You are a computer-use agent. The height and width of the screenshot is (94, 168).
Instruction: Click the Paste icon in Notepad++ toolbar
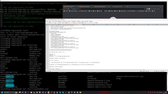click(x=60, y=23)
